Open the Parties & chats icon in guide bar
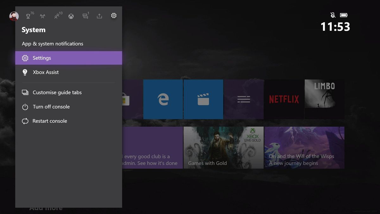The image size is (380, 214). (42, 16)
